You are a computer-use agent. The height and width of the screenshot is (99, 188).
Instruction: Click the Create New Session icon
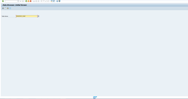pyautogui.click(x=52, y=1)
